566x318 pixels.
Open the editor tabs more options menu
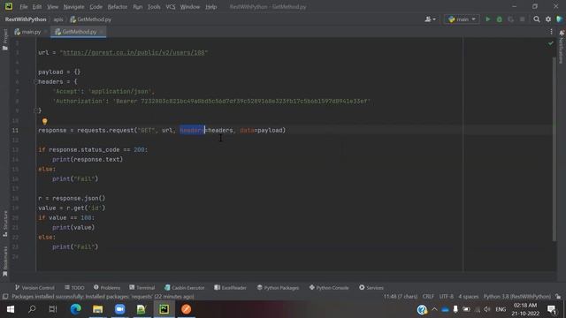pos(551,32)
